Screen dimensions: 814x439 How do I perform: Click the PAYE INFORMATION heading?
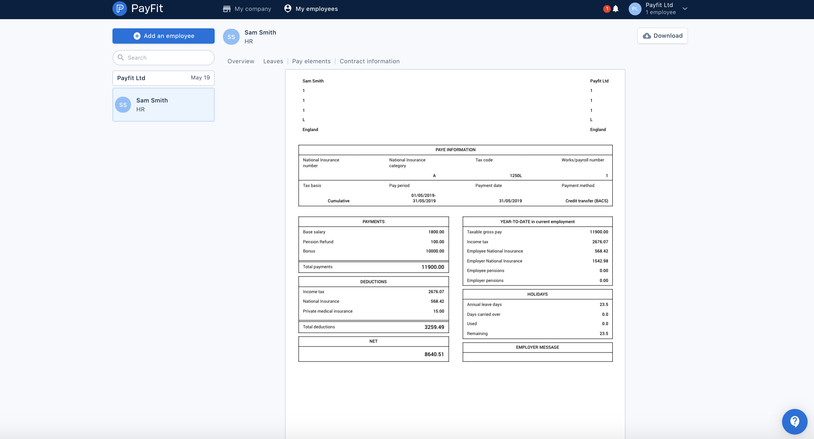pos(455,150)
